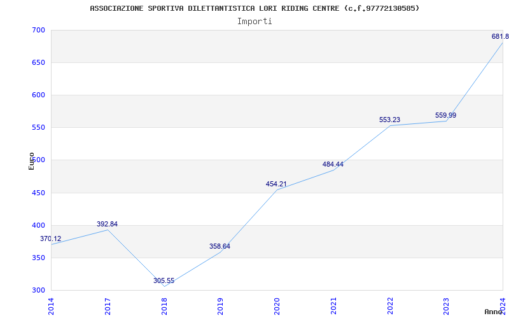Screen dimensions: 509x318
Task: Click the 400 y-axis tick label
Action: (x=38, y=226)
